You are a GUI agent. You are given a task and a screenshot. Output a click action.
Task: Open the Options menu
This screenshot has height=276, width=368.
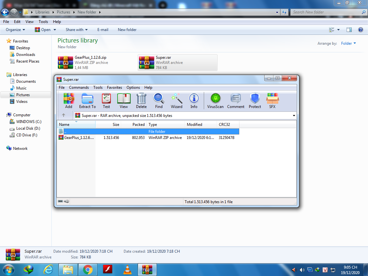[133, 87]
